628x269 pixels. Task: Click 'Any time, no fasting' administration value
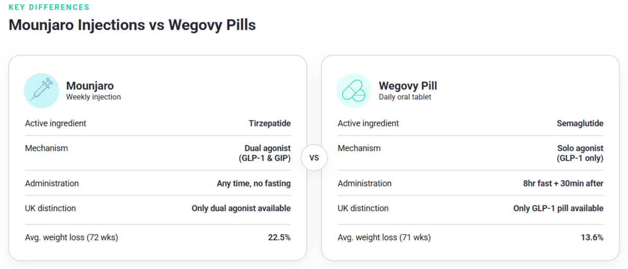pyautogui.click(x=254, y=184)
